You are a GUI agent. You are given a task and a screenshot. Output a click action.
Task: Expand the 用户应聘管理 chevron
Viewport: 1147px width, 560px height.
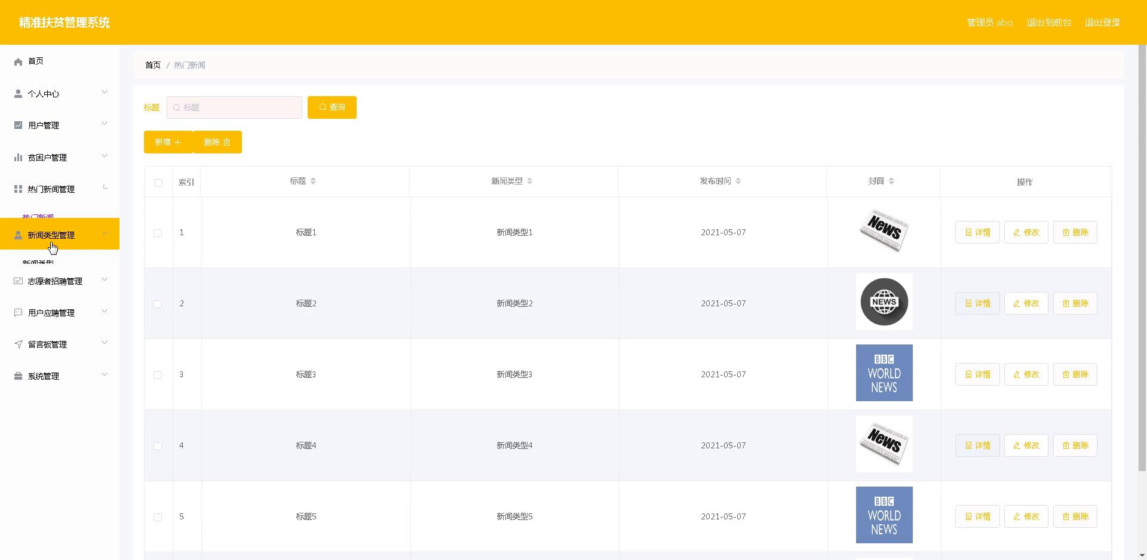click(105, 311)
